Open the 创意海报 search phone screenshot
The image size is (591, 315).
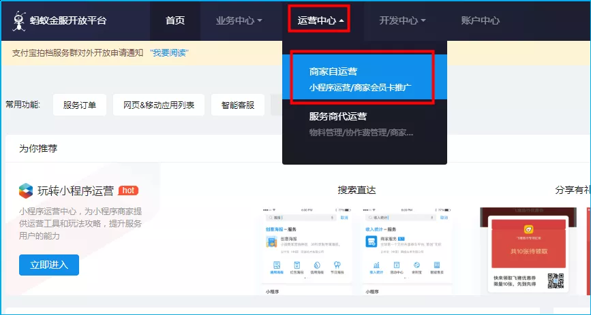tap(307, 251)
